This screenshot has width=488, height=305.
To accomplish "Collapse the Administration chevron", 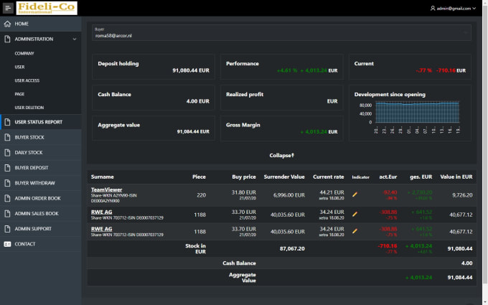I will [x=75, y=39].
